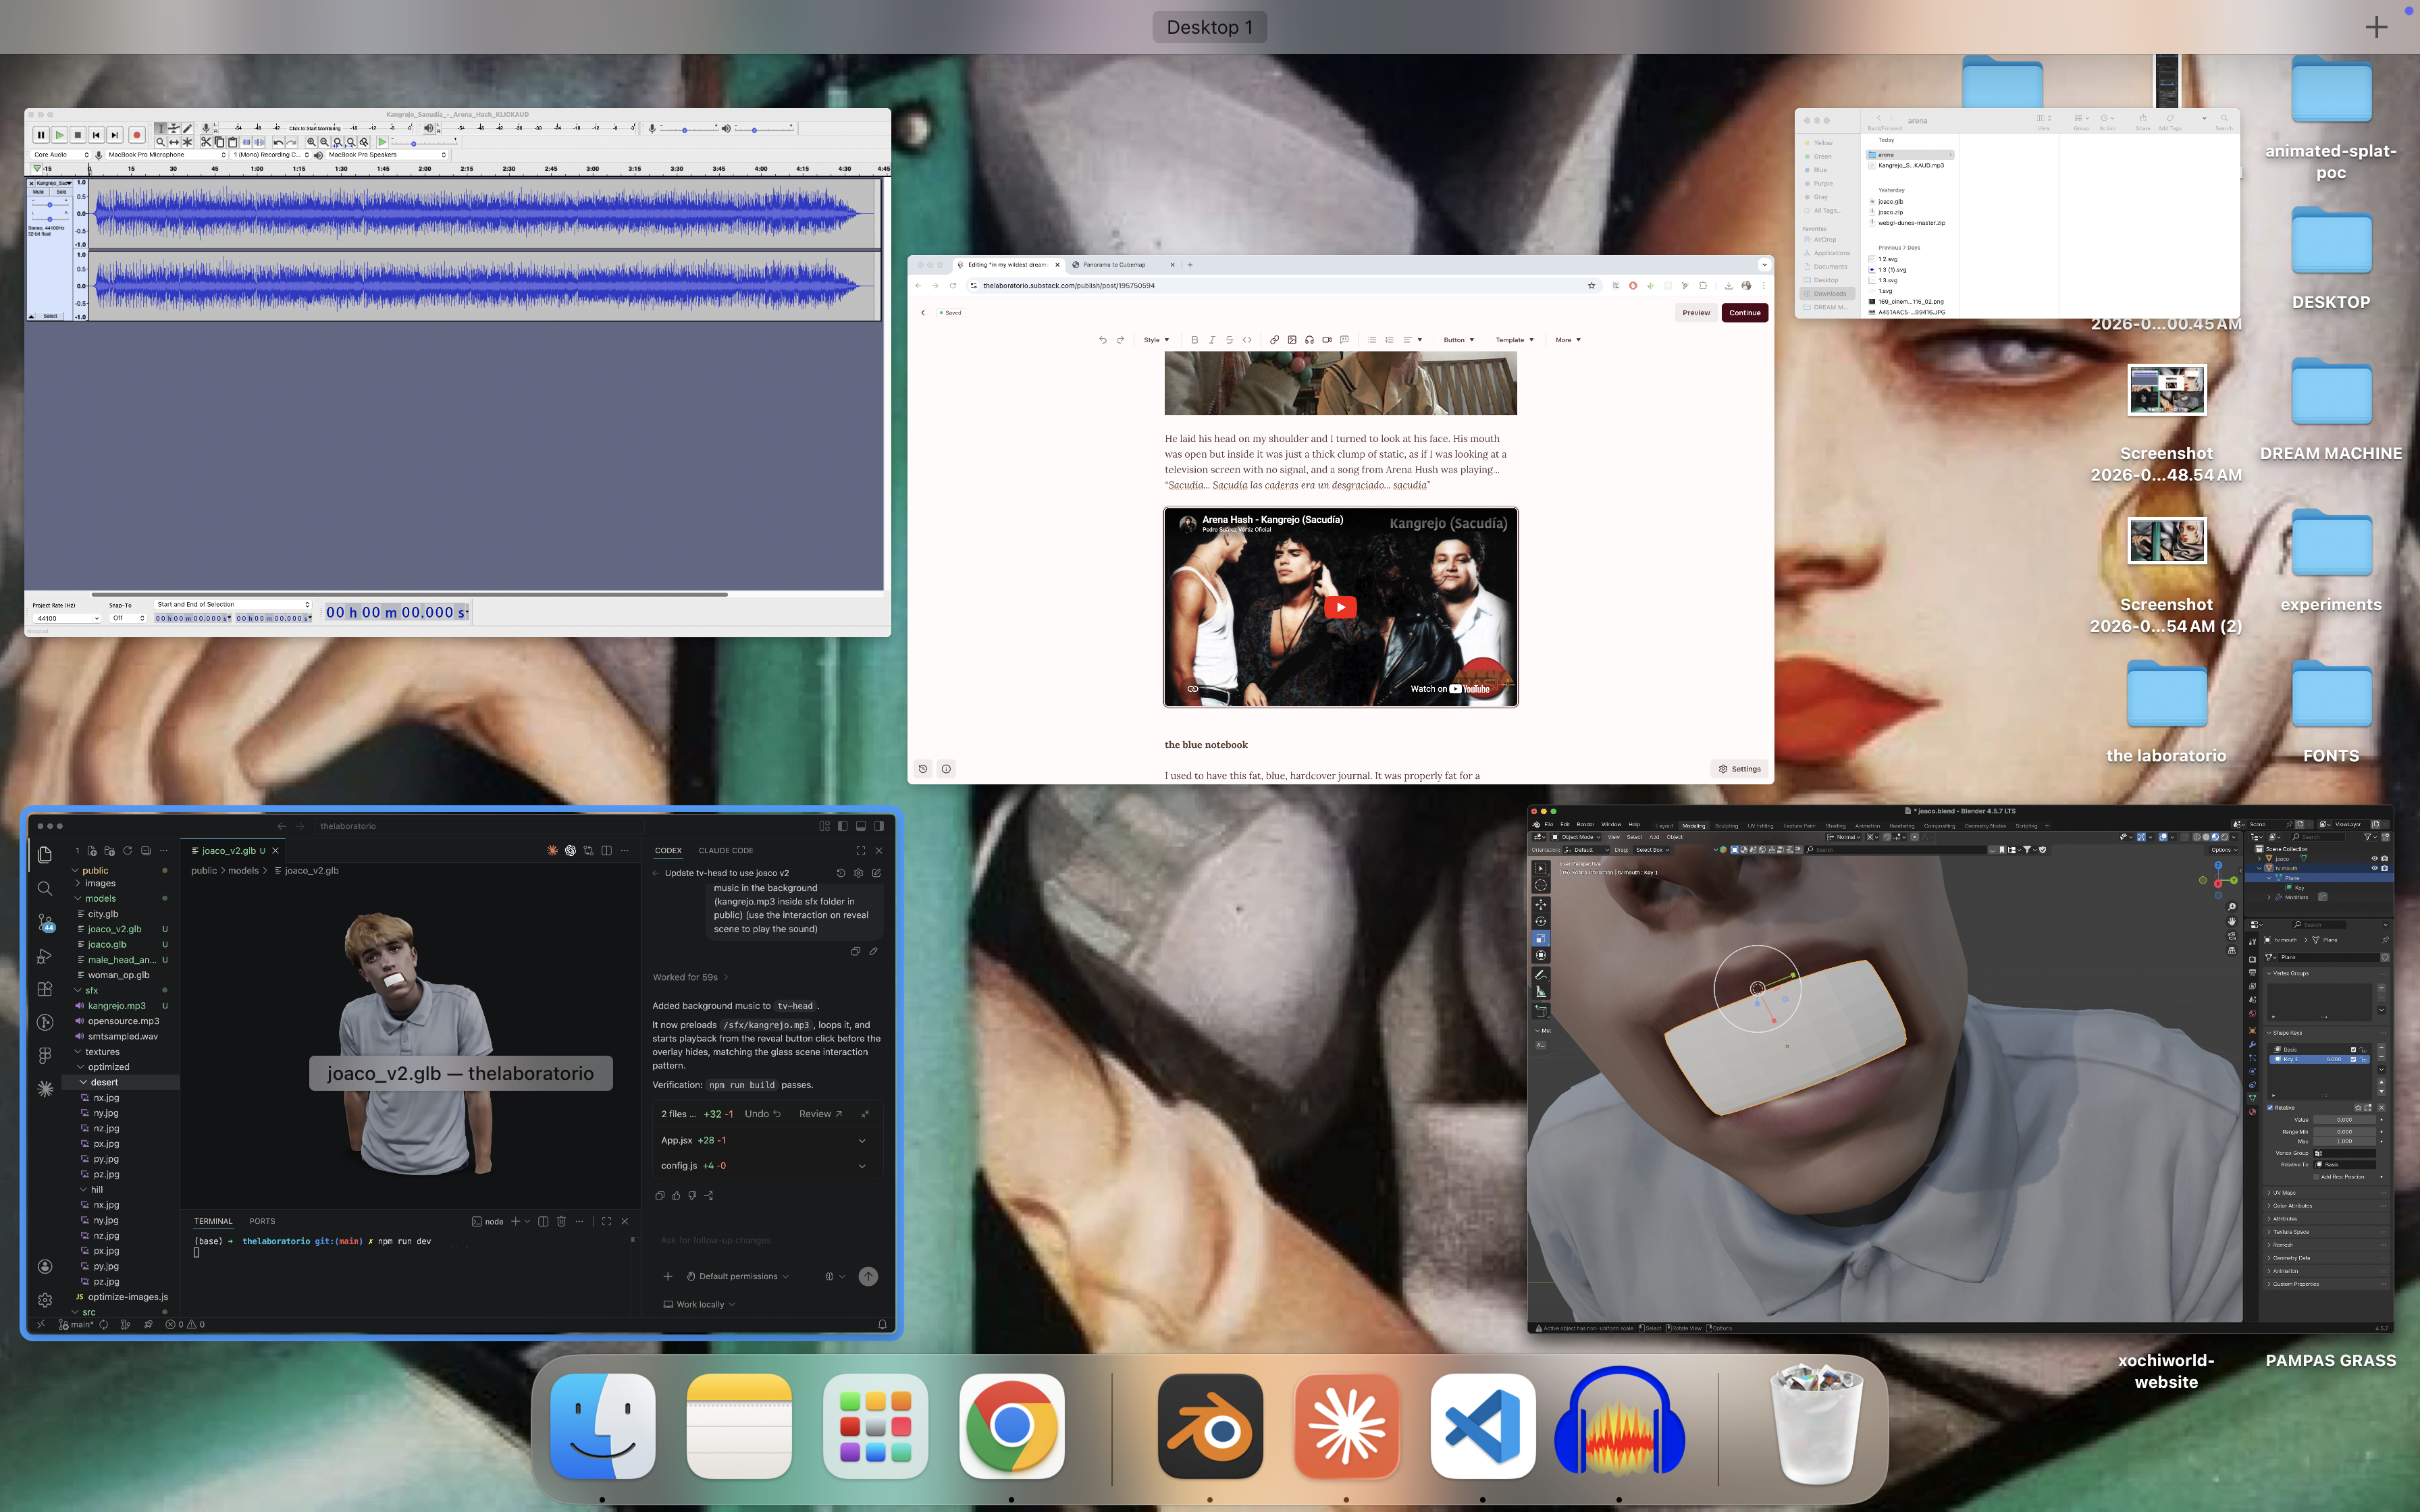Open Settings at bottom of Substack editor
Image resolution: width=2420 pixels, height=1512 pixels.
(x=1739, y=769)
